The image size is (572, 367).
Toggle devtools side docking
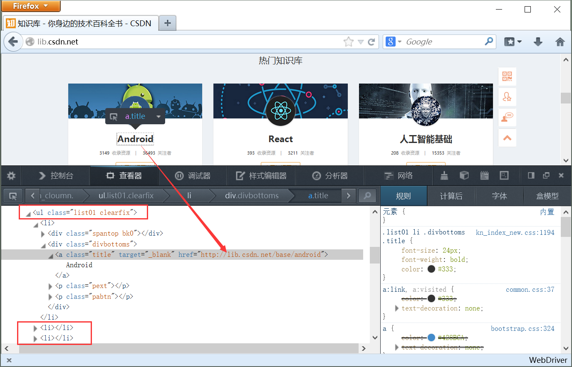[x=531, y=175]
